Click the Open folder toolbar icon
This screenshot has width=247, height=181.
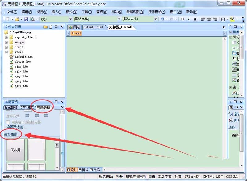tap(17, 19)
